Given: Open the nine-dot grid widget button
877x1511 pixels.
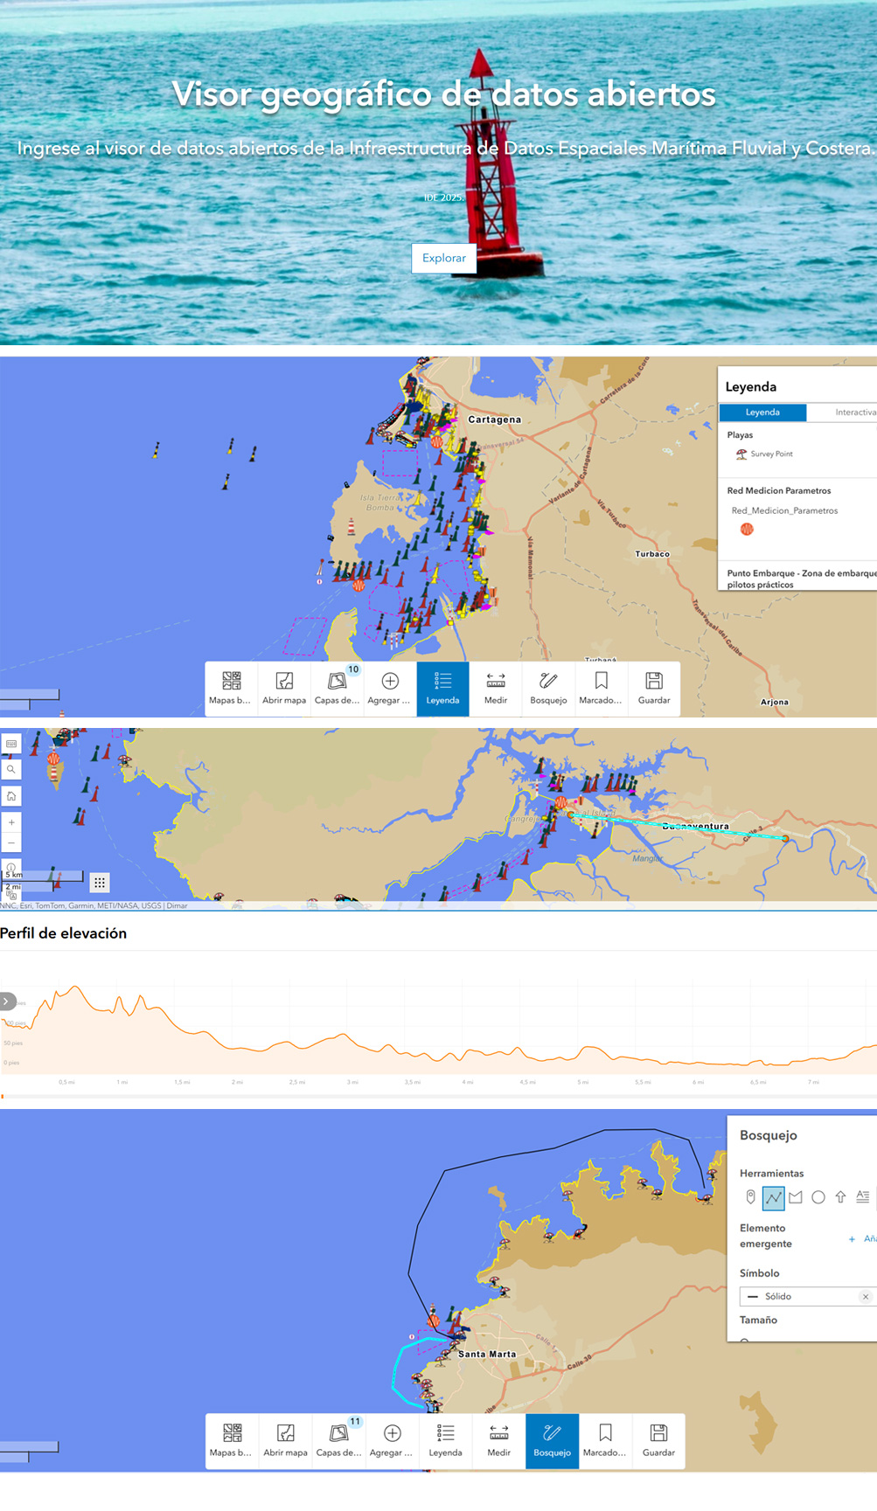Looking at the screenshot, I should 100,883.
